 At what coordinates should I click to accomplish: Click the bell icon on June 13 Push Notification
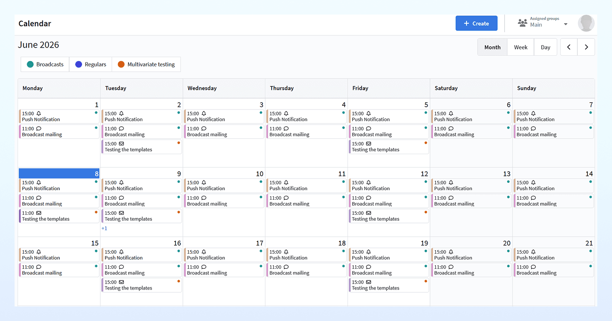click(x=451, y=183)
